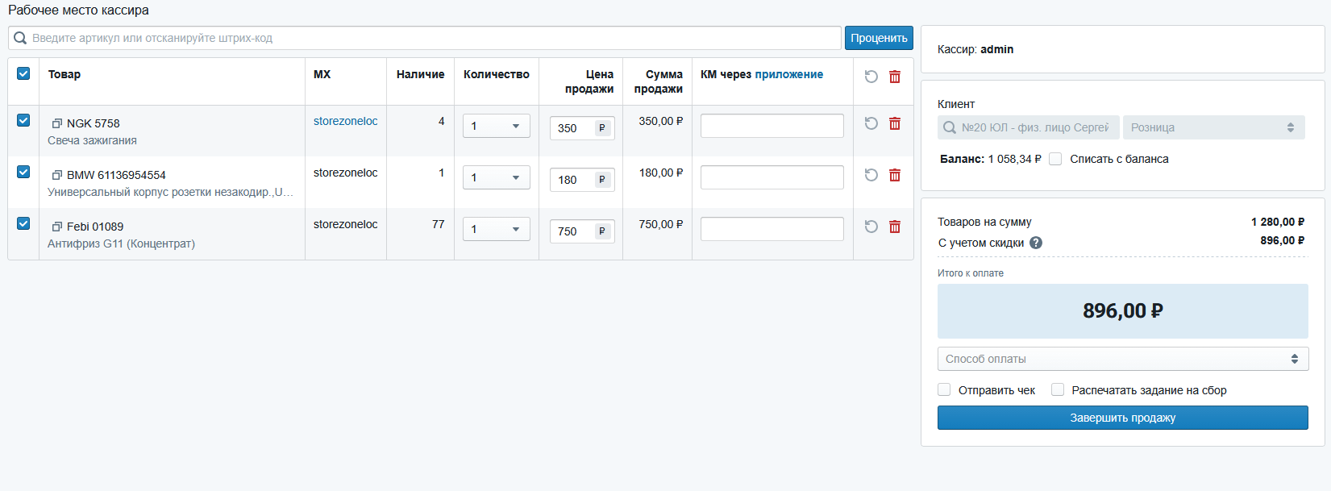The width and height of the screenshot is (1331, 491).
Task: Check 'Распечатать задание на сбор' option
Action: [1058, 389]
